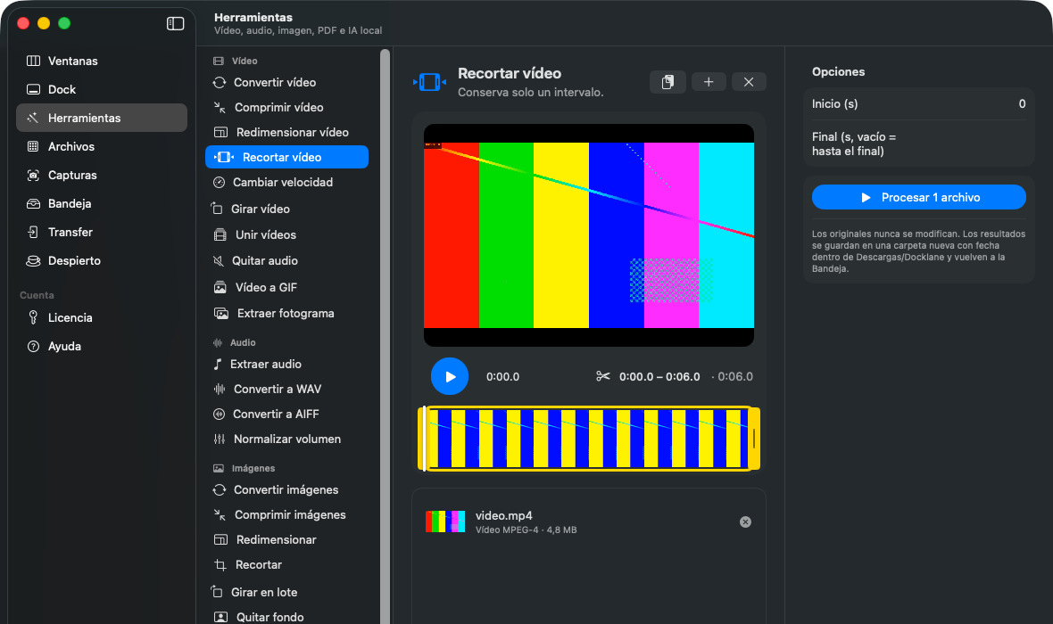Remove video.mp4 from the file list
Image resolution: width=1053 pixels, height=624 pixels.
[x=745, y=522]
